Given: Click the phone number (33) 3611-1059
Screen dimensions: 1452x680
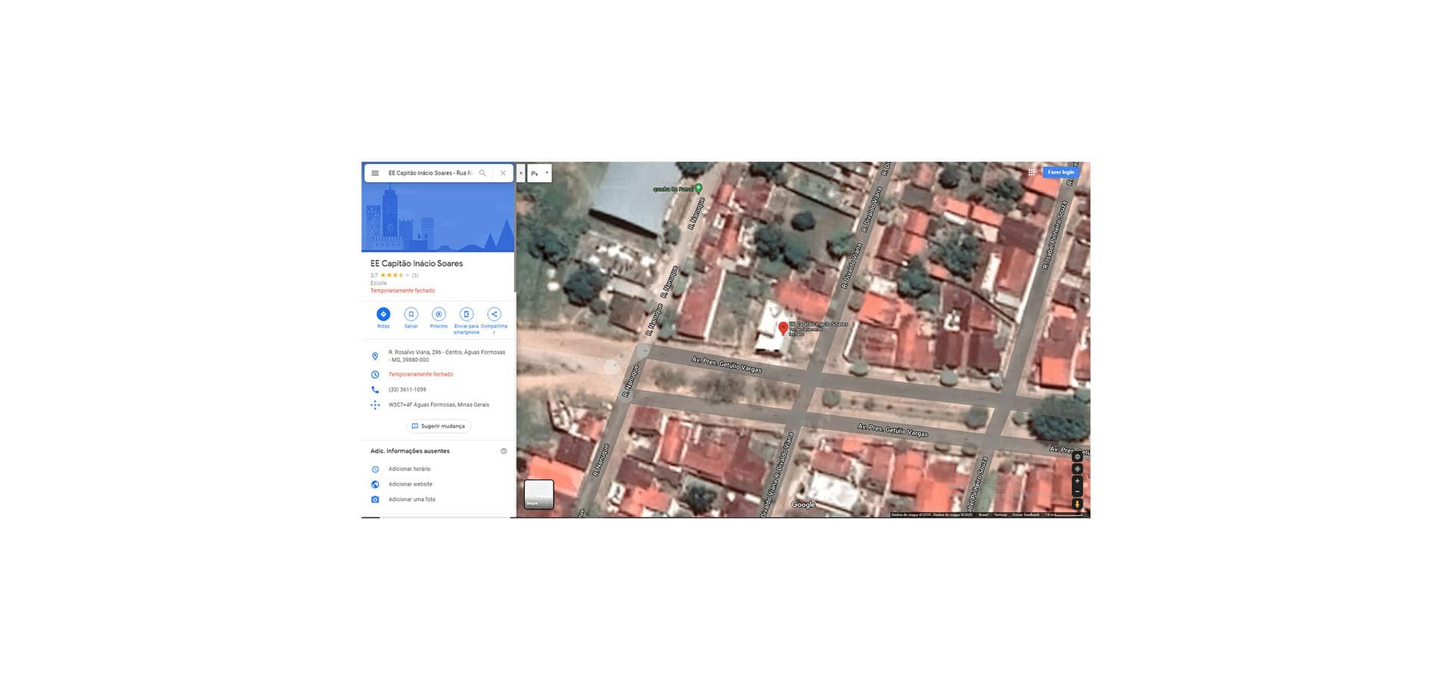Looking at the screenshot, I should [x=407, y=390].
